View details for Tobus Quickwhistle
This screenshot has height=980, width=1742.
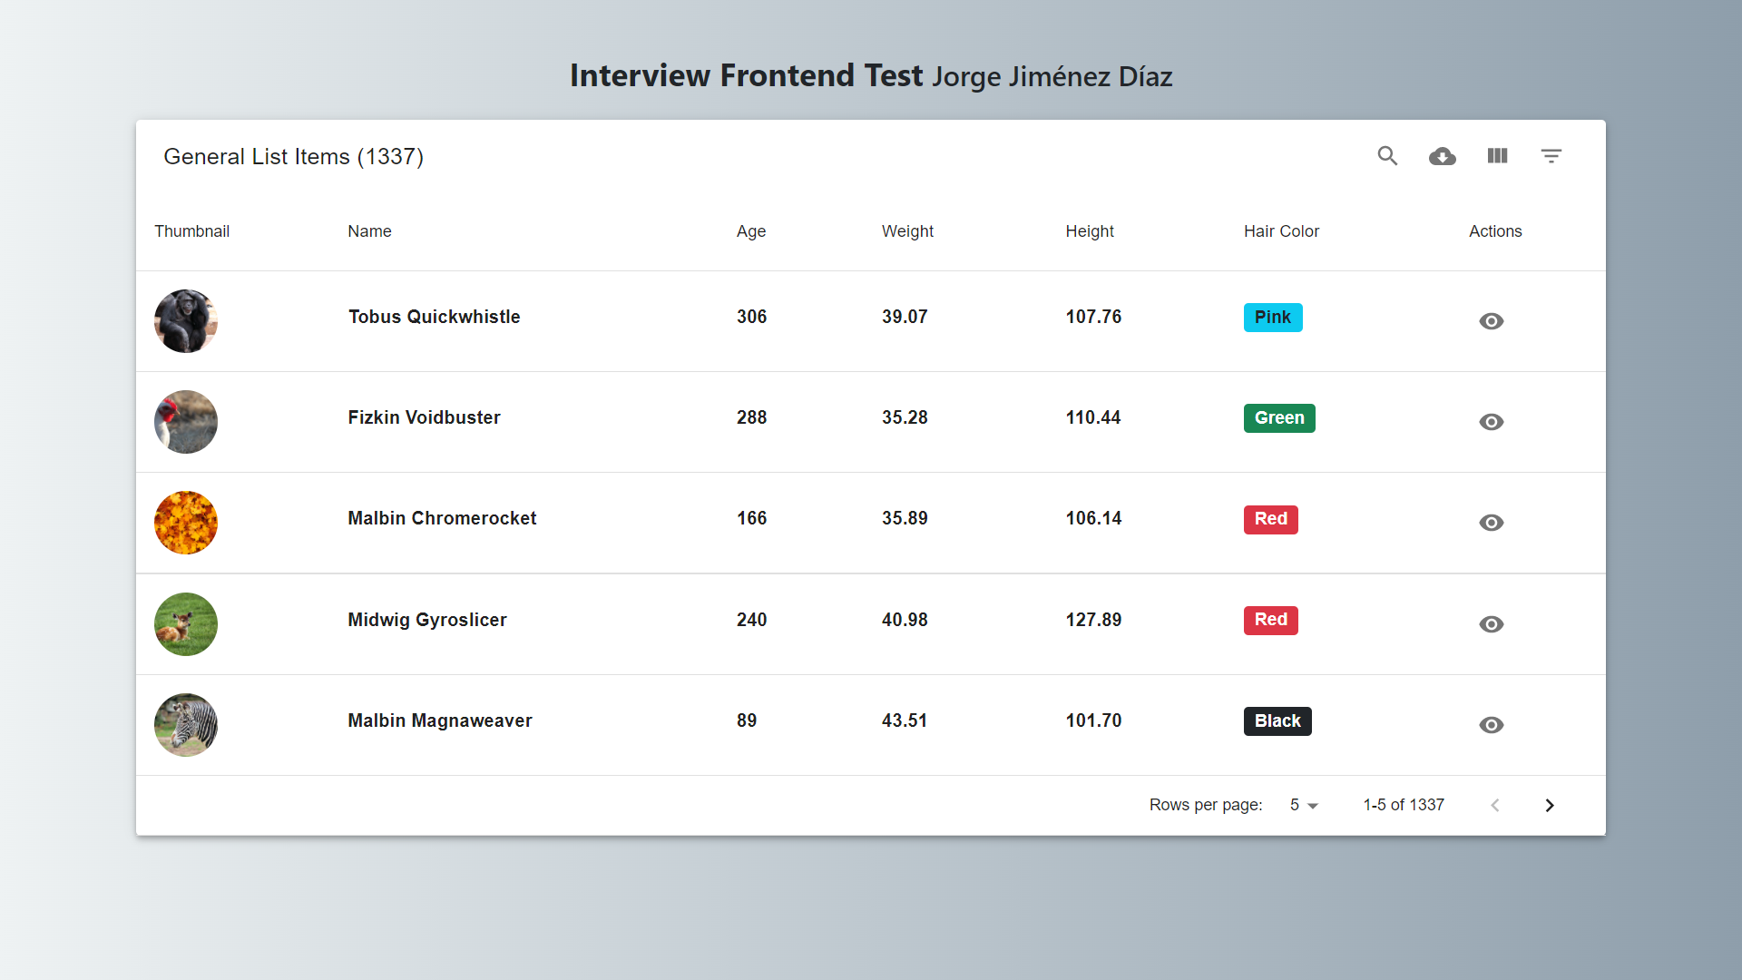[1491, 321]
